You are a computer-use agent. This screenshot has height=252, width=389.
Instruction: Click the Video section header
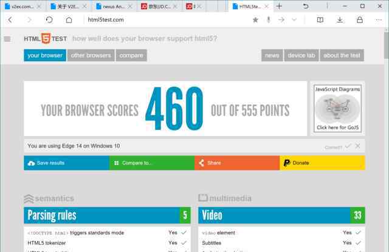pos(281,215)
